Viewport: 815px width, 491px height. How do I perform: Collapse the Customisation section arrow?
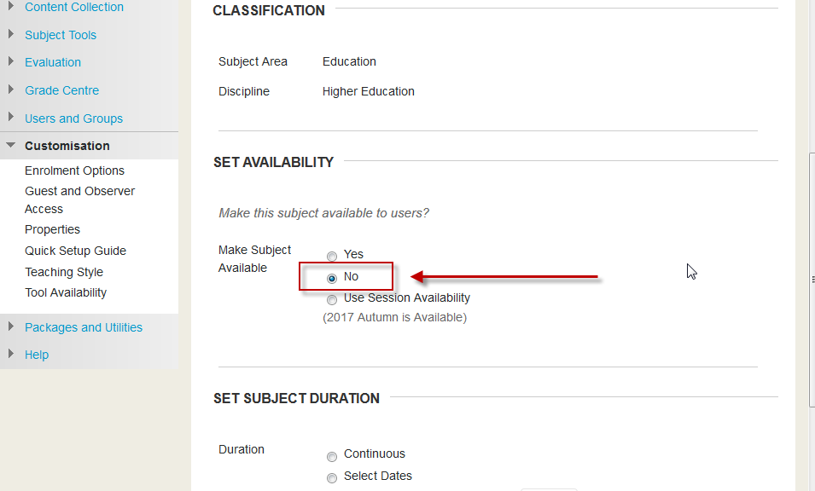10,146
